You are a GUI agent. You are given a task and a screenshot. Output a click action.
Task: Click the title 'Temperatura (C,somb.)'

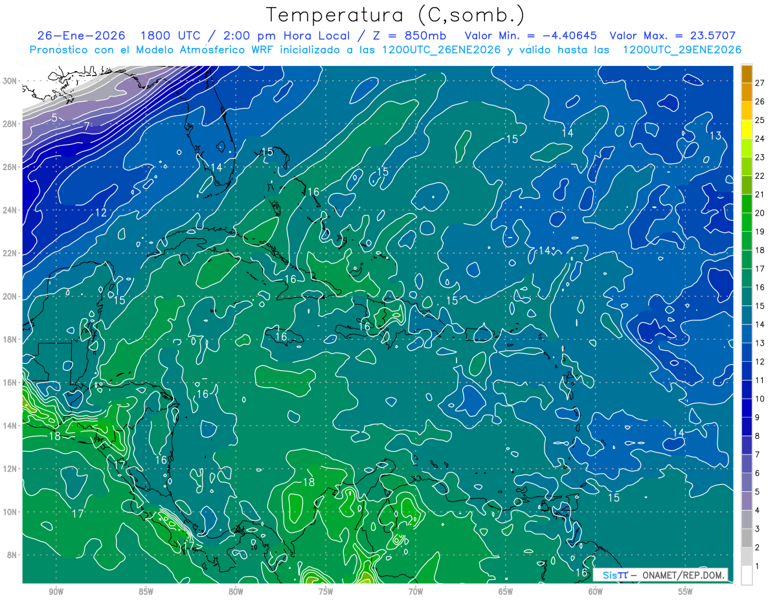point(396,16)
